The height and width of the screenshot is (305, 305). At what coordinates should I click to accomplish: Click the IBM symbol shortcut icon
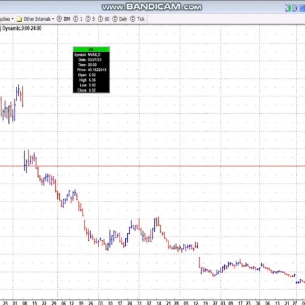click(59, 19)
